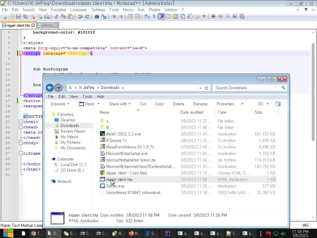Switch to the inactive .reg document tab
This screenshot has height=238, width=317.
(x=47, y=25)
